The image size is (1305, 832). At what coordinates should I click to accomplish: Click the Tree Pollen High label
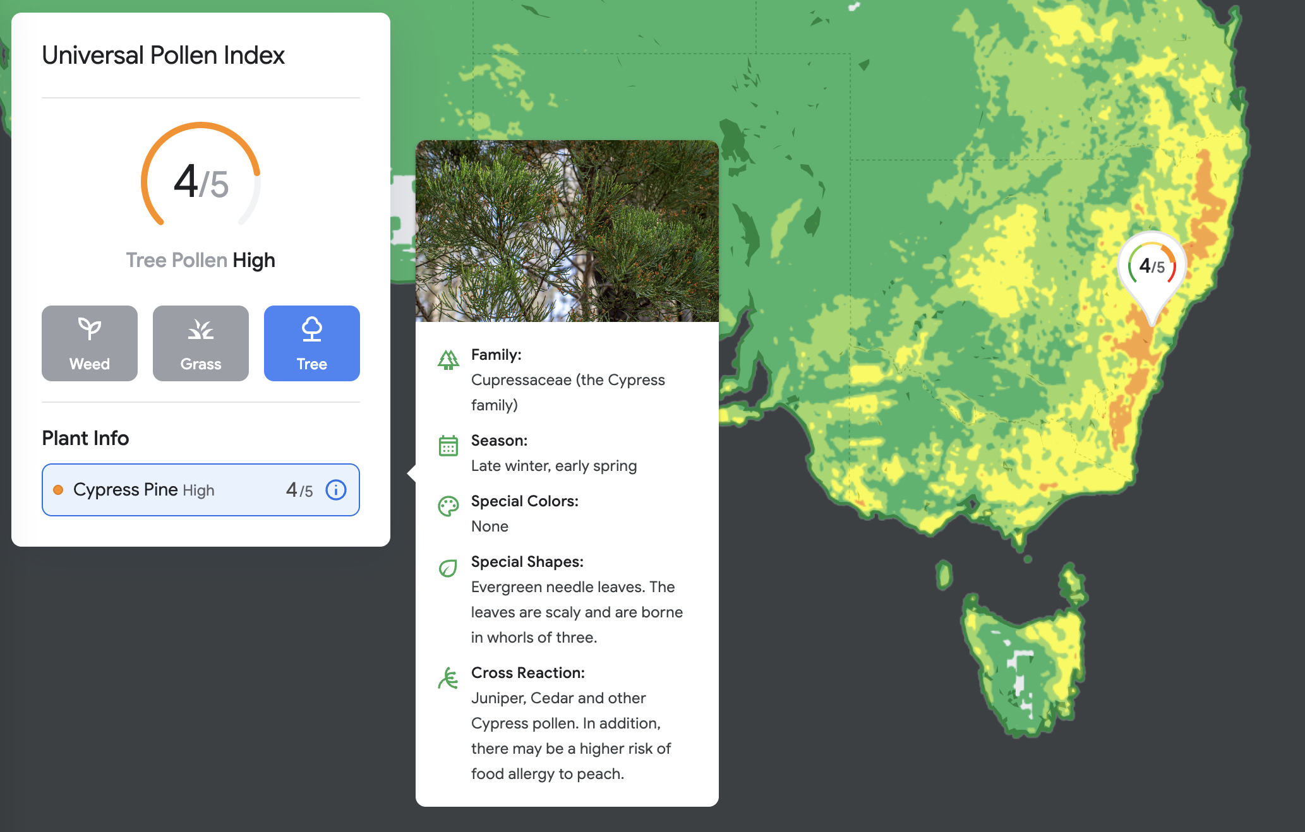click(200, 260)
